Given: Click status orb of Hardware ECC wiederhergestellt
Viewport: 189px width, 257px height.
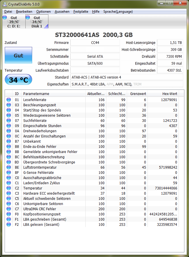Looking at the screenshot, I should tap(9, 193).
